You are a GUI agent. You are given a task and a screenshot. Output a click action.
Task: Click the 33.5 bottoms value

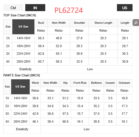pyautogui.click(x=96, y=98)
